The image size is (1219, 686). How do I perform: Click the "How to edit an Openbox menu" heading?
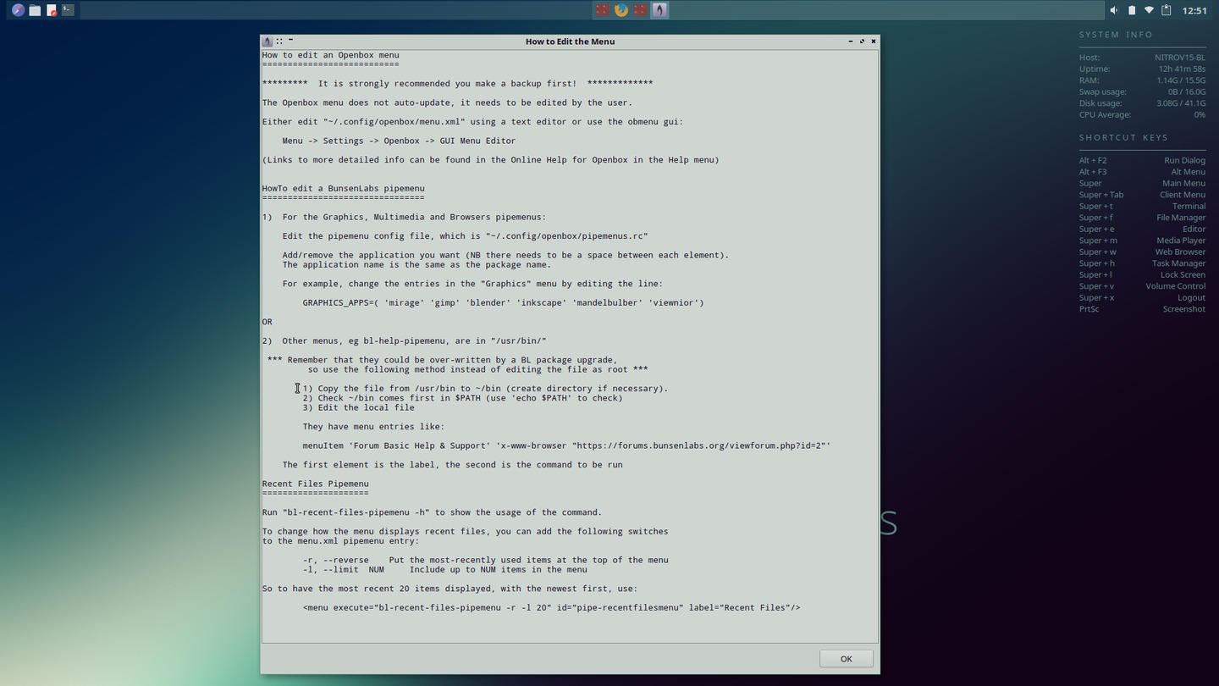[331, 55]
